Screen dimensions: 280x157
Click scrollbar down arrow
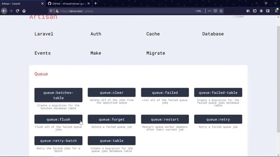(x=278, y=155)
